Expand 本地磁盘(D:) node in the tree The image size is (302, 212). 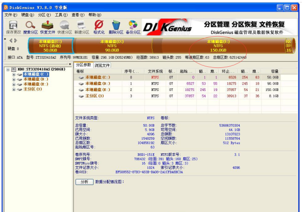[14, 79]
